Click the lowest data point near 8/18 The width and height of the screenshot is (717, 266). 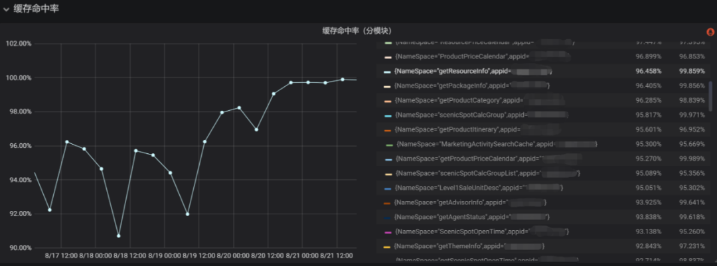[x=119, y=236]
